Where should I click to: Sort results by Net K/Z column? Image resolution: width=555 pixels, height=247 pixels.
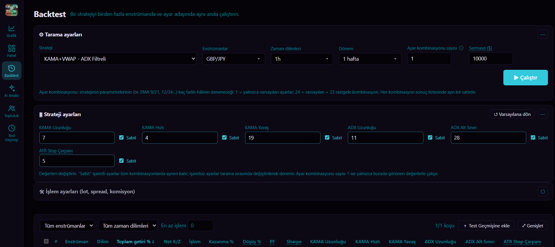pos(172,242)
